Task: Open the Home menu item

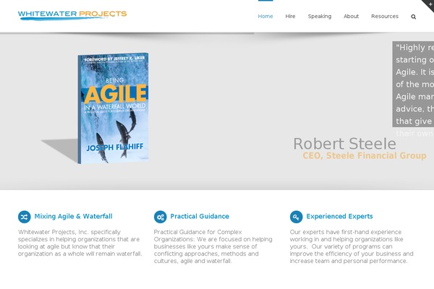Action: tap(265, 17)
